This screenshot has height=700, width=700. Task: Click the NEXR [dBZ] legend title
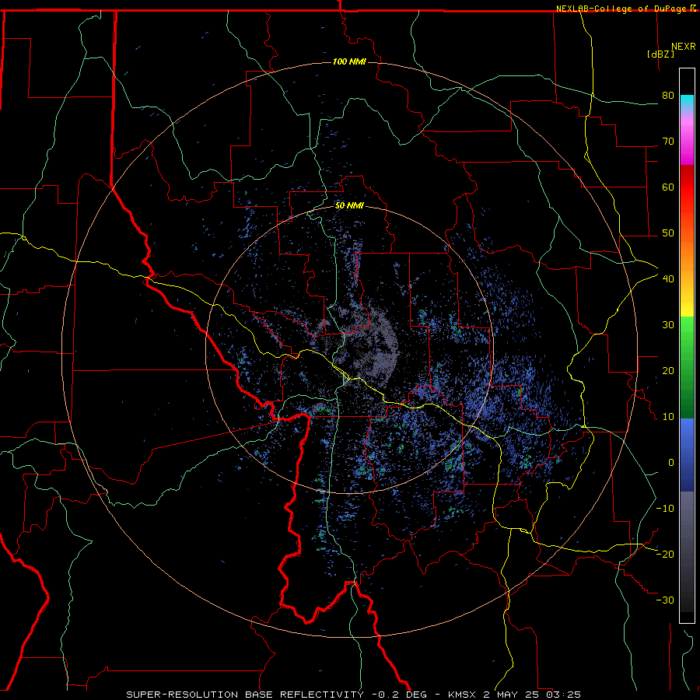671,50
